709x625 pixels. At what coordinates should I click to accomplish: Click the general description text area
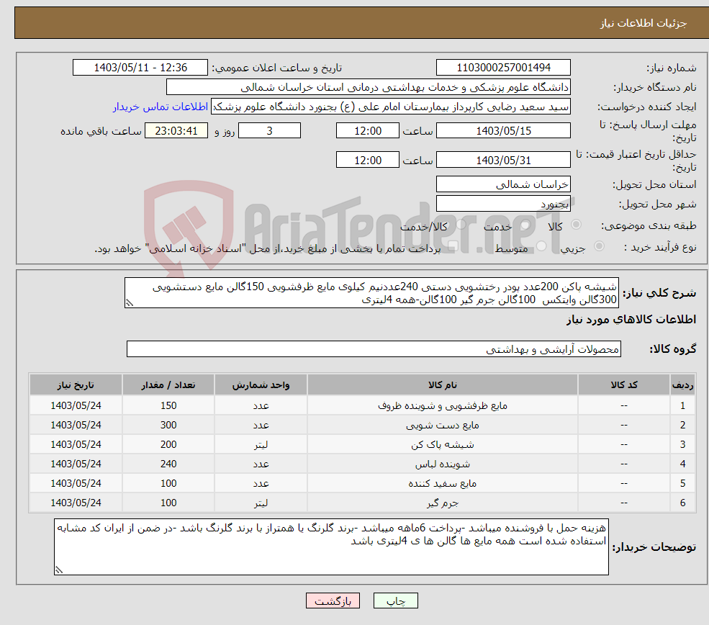coord(371,293)
